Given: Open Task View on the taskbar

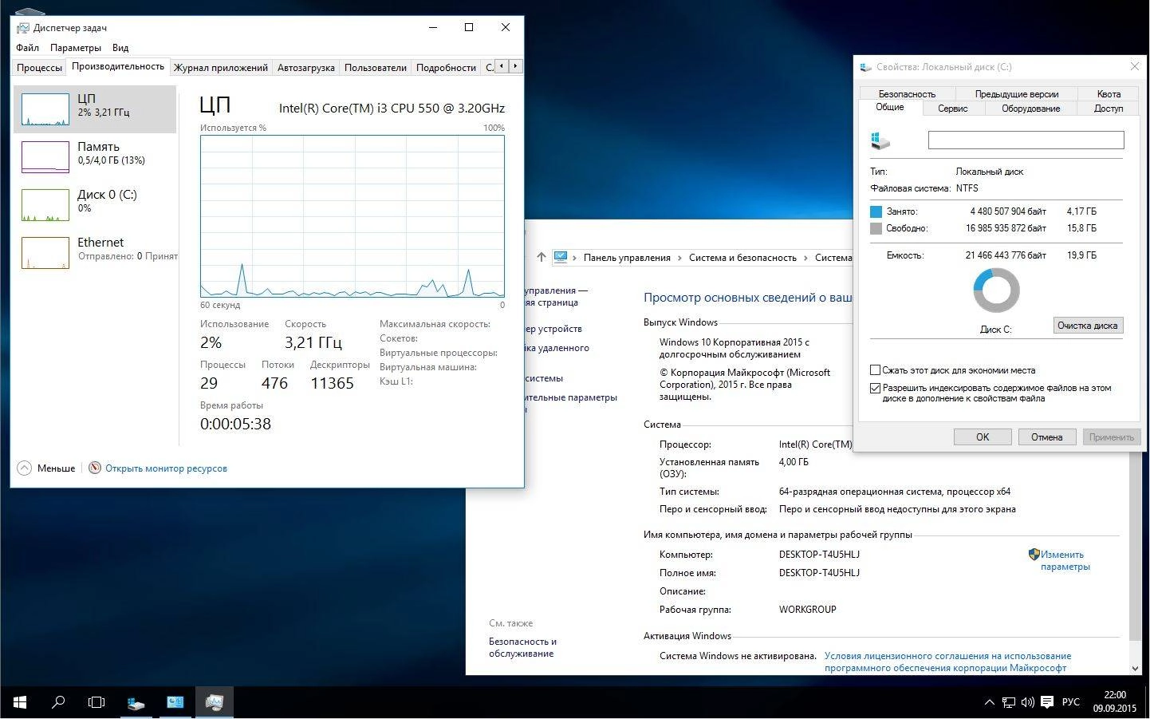Looking at the screenshot, I should click(x=96, y=702).
